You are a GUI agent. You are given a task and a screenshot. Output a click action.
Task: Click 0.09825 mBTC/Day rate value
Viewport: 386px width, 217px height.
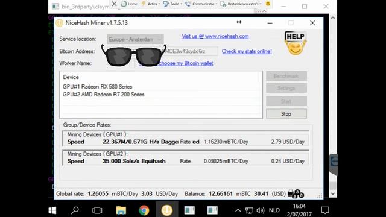click(x=226, y=162)
